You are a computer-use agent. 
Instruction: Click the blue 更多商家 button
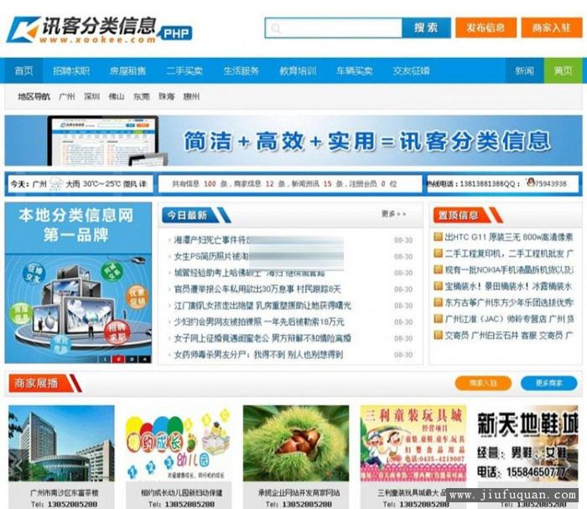pos(548,383)
